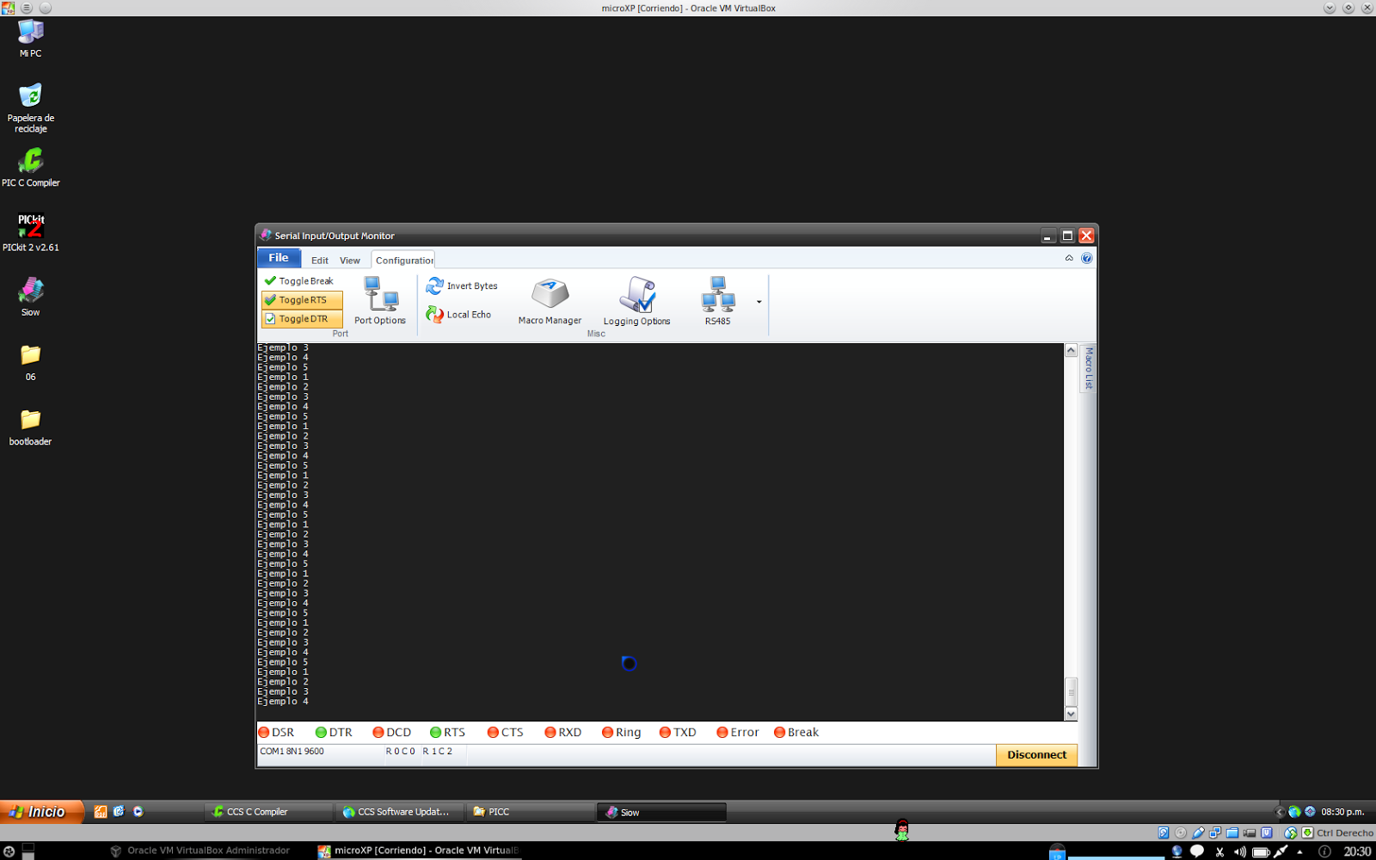Select the PICkit 2 v2.61 desktop icon

(x=31, y=232)
